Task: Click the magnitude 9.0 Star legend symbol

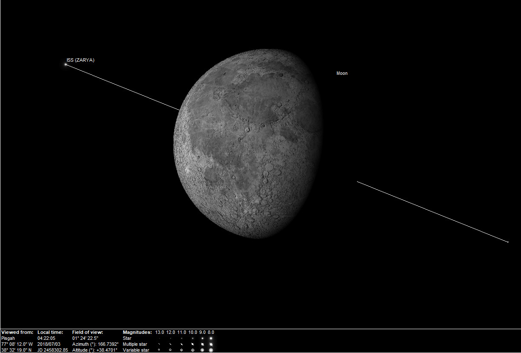Action: (x=202, y=339)
